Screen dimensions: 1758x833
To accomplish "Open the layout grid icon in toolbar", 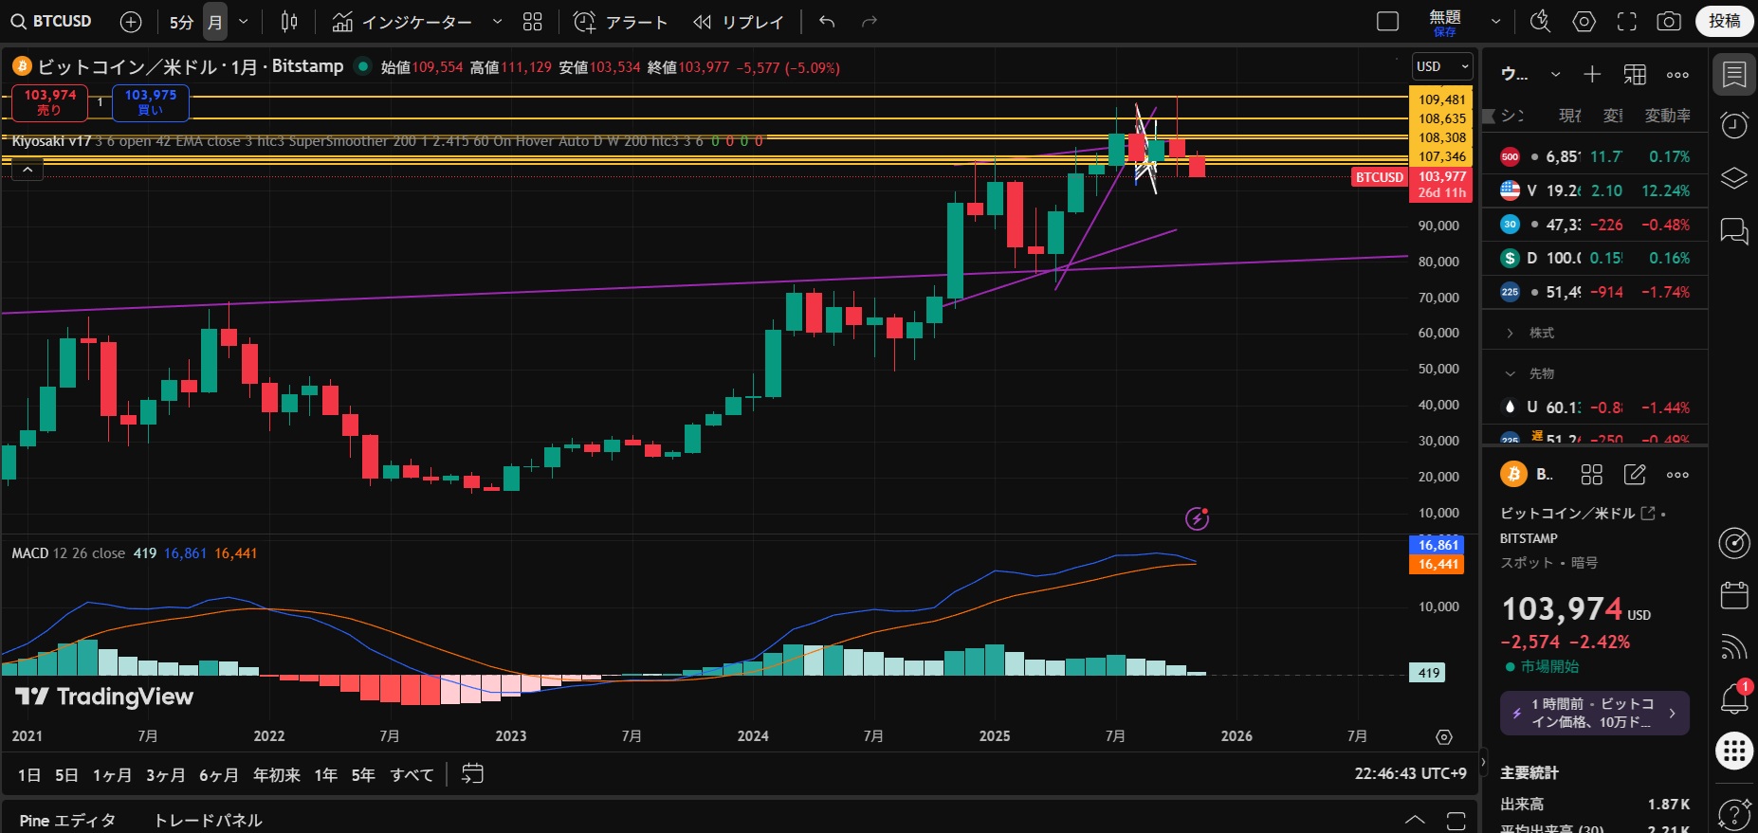I will click(533, 21).
